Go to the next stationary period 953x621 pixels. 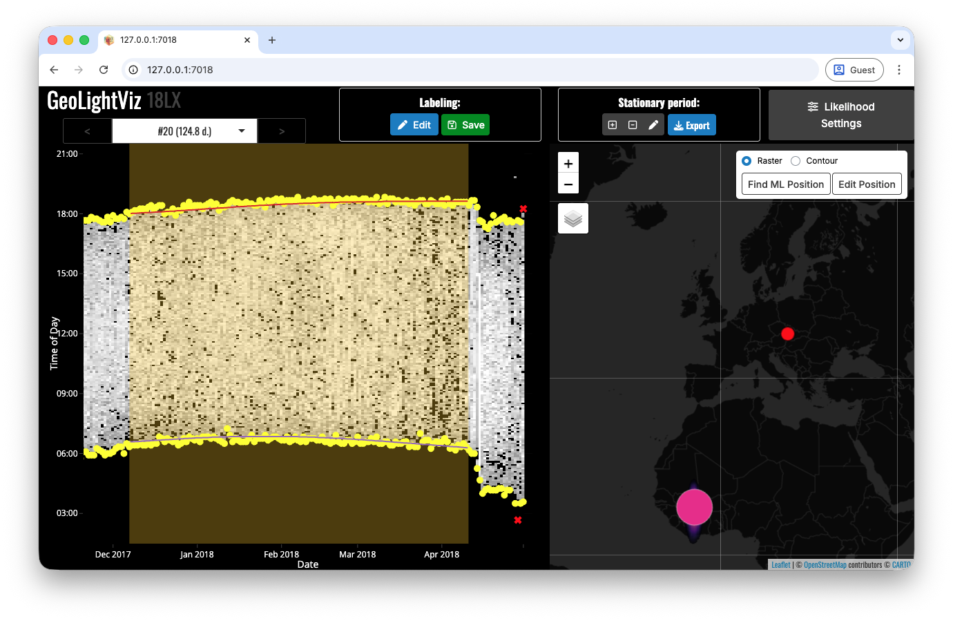(x=281, y=131)
